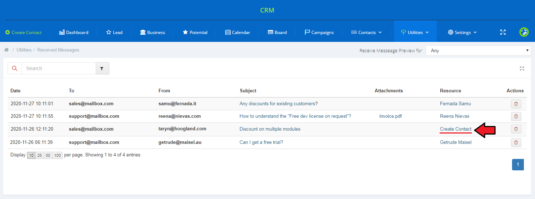This screenshot has height=199, width=535.
Task: Open the Dashboard page
Action: [x=74, y=32]
